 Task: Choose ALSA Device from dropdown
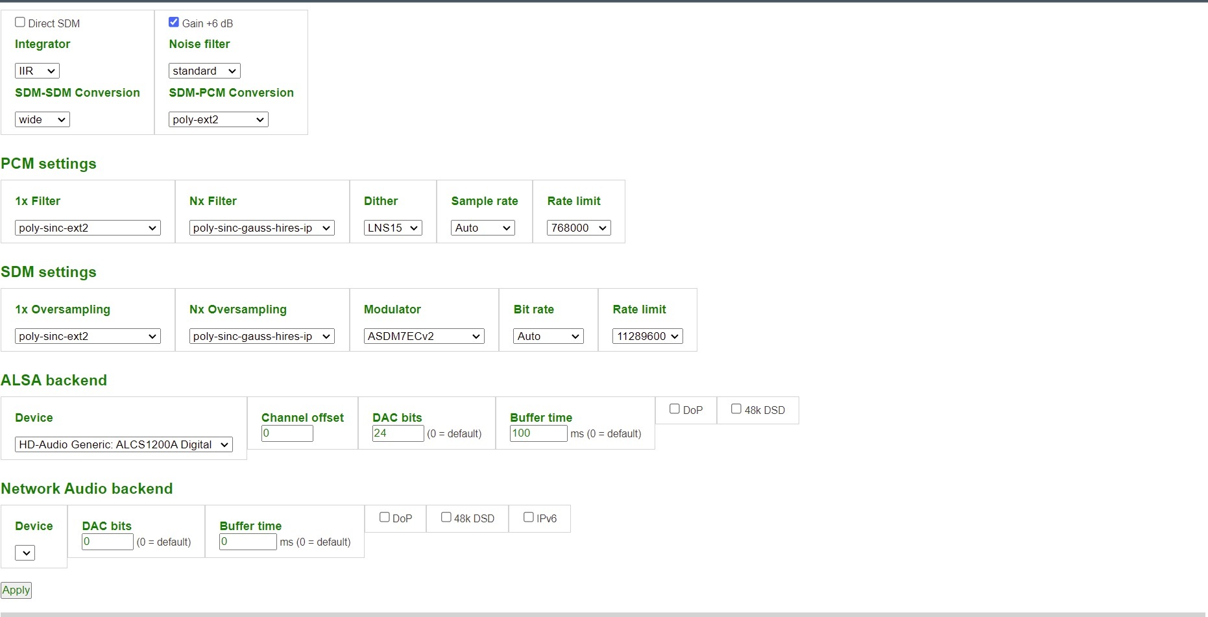[x=123, y=444]
